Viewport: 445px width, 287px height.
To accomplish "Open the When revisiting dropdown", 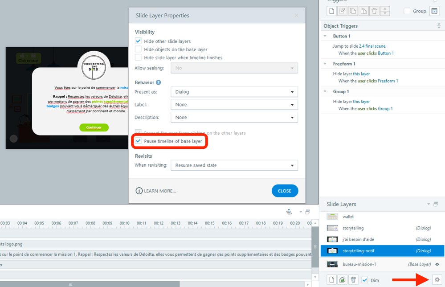I will click(x=234, y=165).
